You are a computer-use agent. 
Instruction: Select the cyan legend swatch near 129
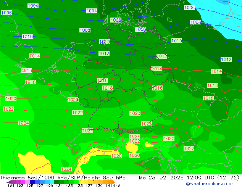[x=52, y=182]
